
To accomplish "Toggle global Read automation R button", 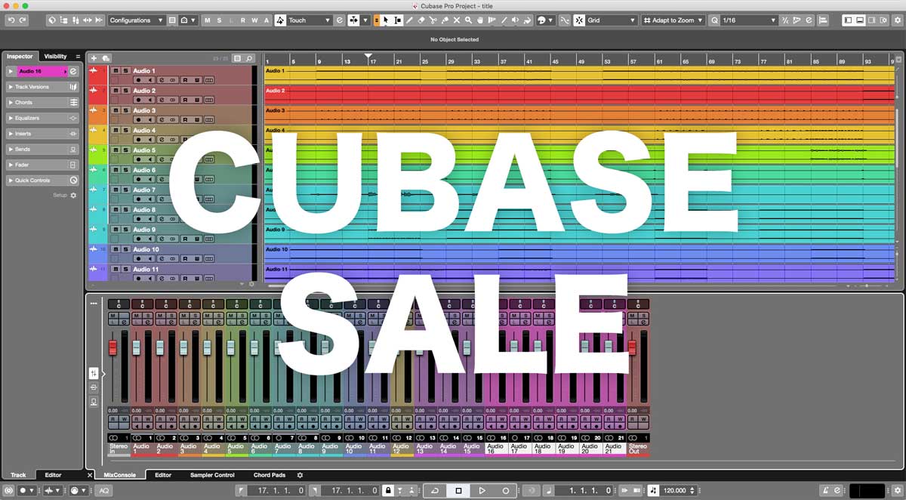I will tap(242, 20).
